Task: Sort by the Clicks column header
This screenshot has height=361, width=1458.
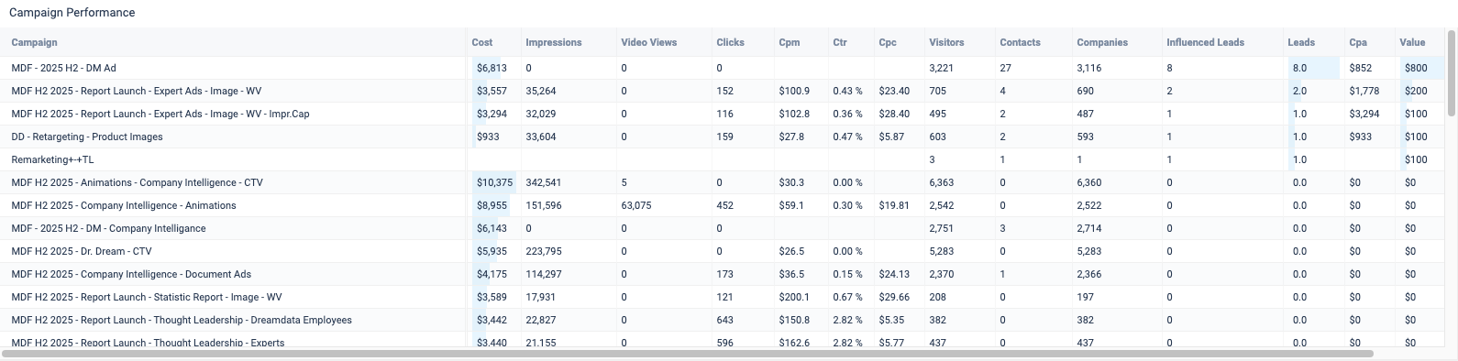Action: click(730, 42)
